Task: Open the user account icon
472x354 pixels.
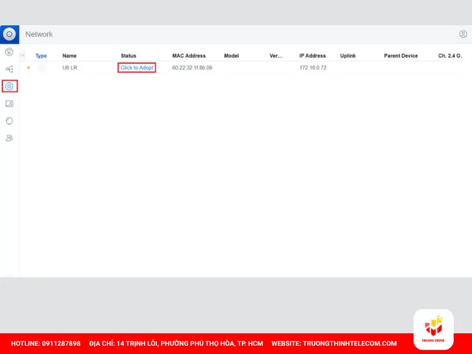Action: pyautogui.click(x=463, y=34)
